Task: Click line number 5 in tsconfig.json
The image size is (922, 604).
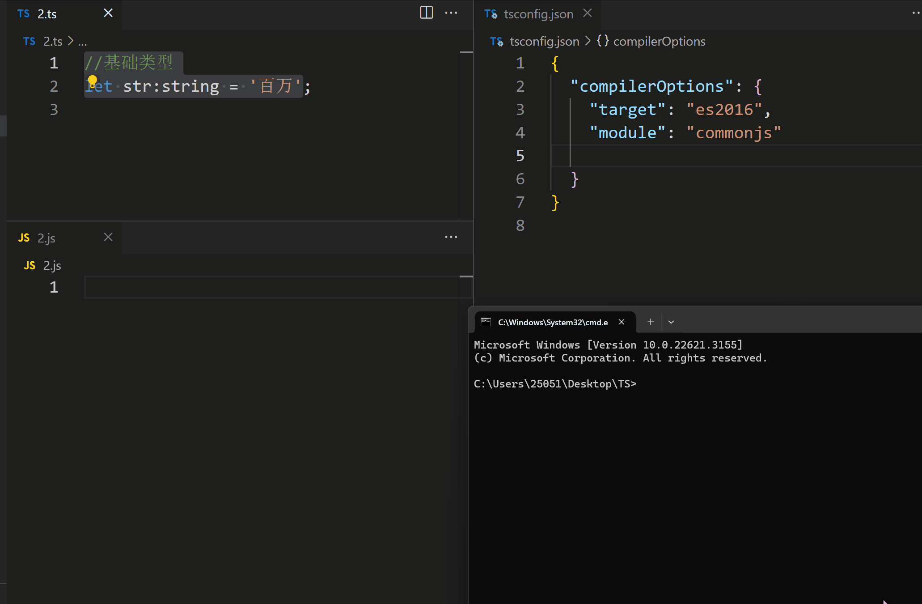Action: coord(520,156)
